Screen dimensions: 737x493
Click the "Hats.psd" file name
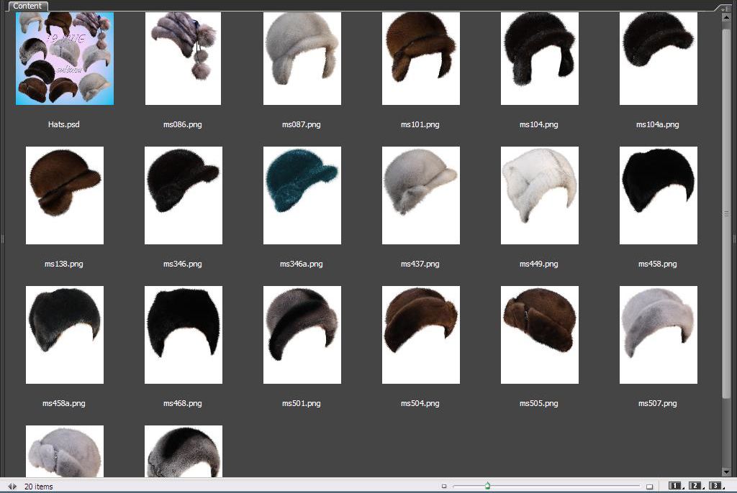64,124
